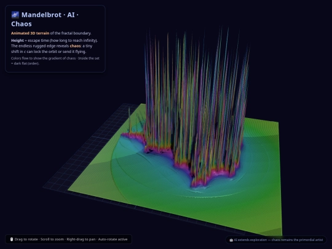
Task: Click 'AI extends exploration' footer text
Action: click(250, 240)
